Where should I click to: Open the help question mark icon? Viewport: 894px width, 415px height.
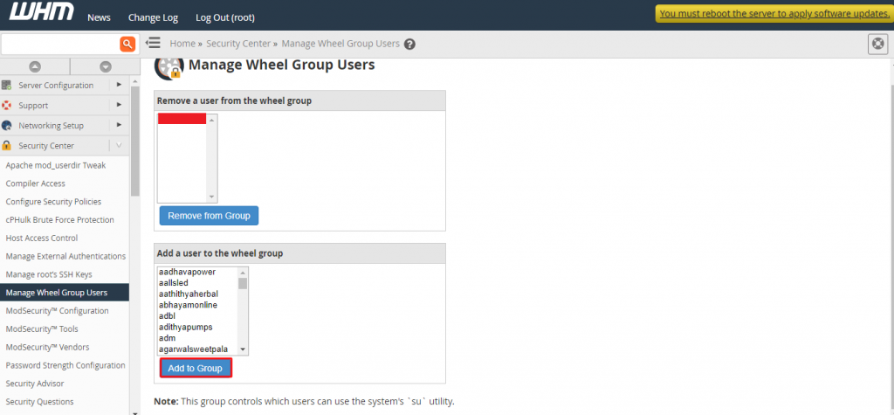tap(410, 44)
